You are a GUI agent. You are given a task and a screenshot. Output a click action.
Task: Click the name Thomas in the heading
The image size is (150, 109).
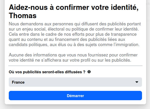tap(23, 16)
